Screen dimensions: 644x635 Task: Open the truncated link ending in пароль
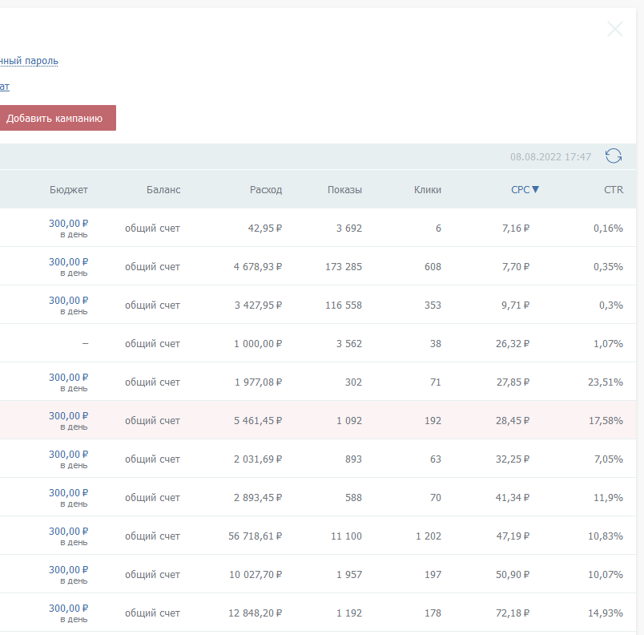tap(29, 61)
